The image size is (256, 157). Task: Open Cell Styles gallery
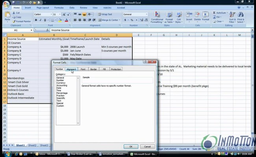179,17
